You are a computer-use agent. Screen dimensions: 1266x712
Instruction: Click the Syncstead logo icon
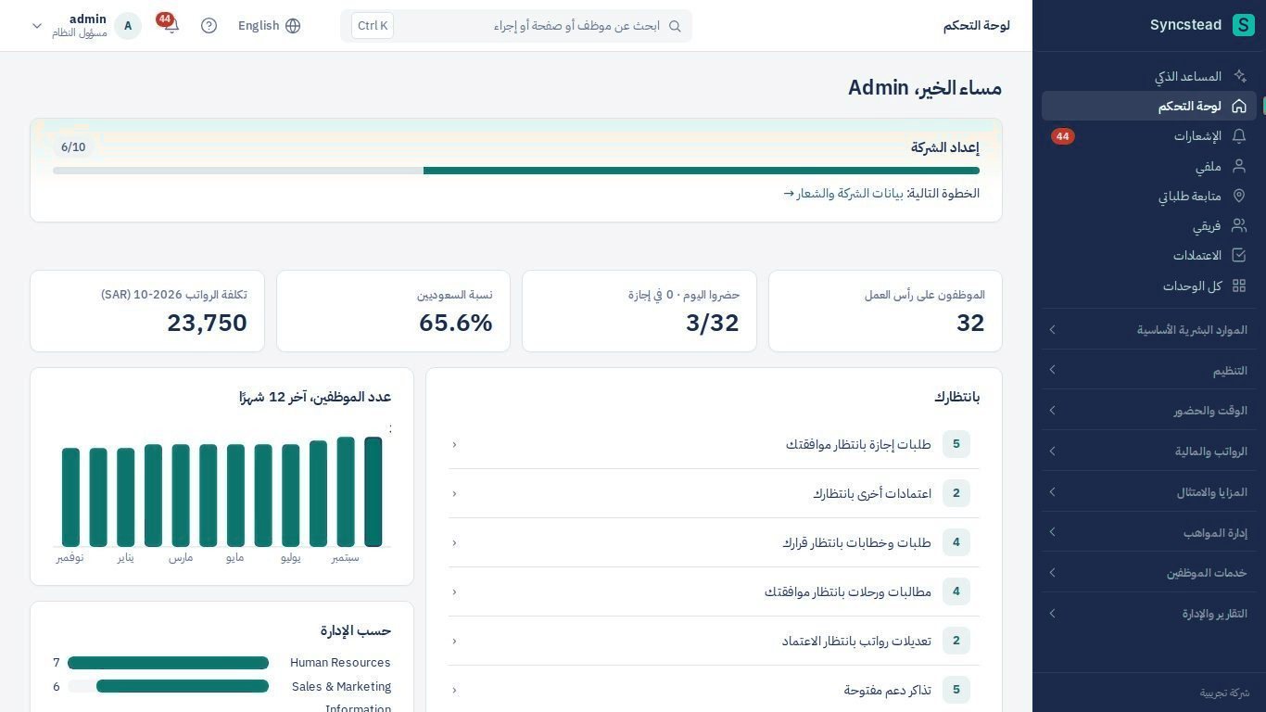coord(1244,25)
